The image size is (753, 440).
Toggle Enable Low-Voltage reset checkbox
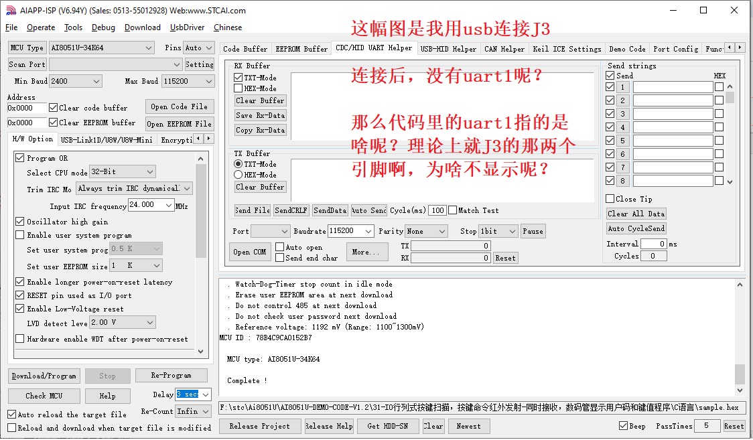click(x=19, y=309)
